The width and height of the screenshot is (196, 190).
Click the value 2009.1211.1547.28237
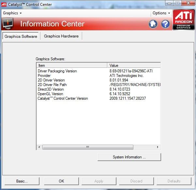128,98
